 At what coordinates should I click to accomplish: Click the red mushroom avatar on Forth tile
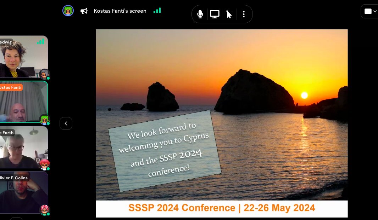pyautogui.click(x=44, y=165)
